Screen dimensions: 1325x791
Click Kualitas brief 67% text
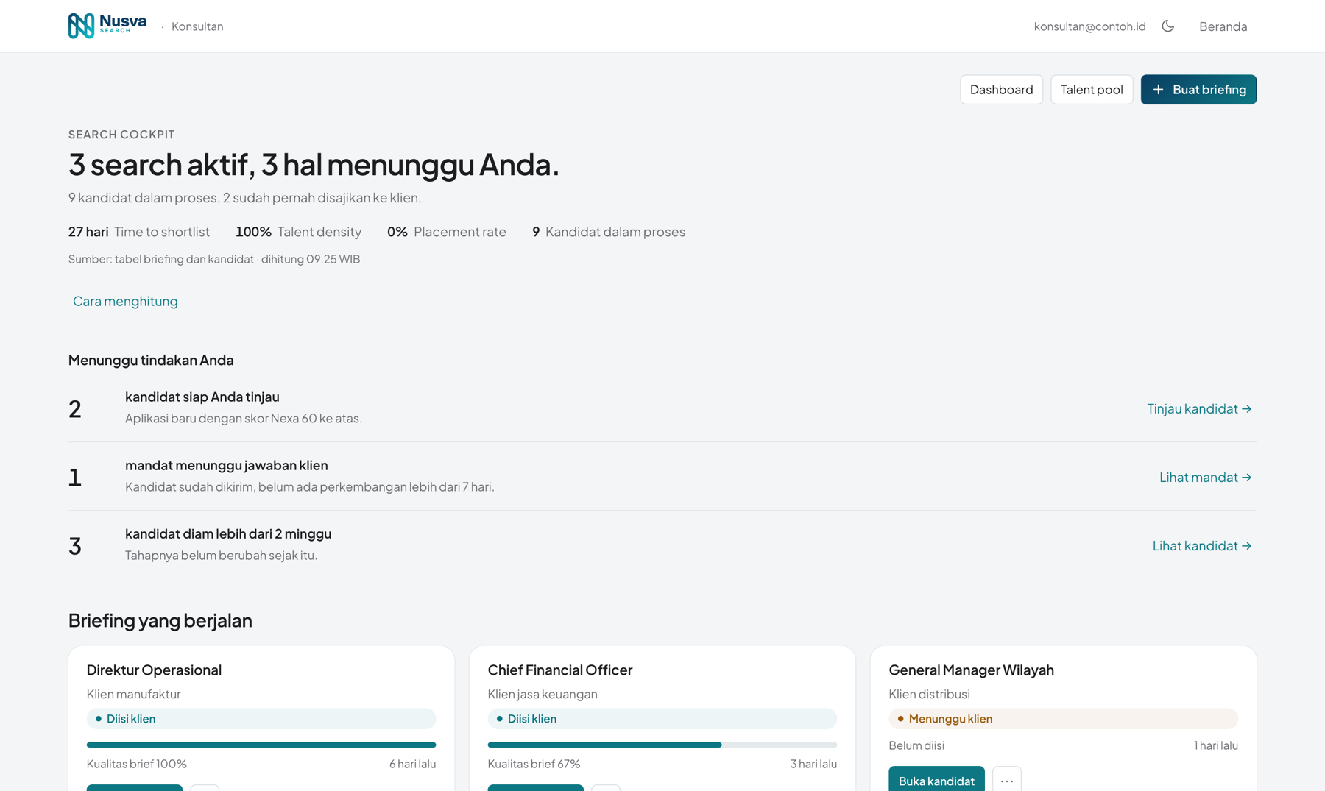pyautogui.click(x=534, y=764)
